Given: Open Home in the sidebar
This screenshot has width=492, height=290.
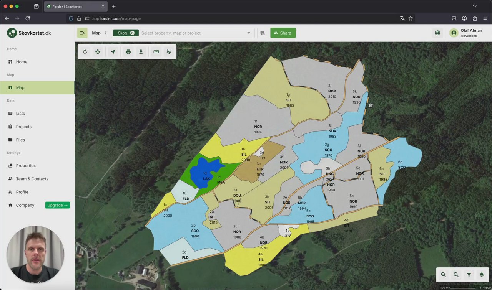Looking at the screenshot, I should 37,62.
